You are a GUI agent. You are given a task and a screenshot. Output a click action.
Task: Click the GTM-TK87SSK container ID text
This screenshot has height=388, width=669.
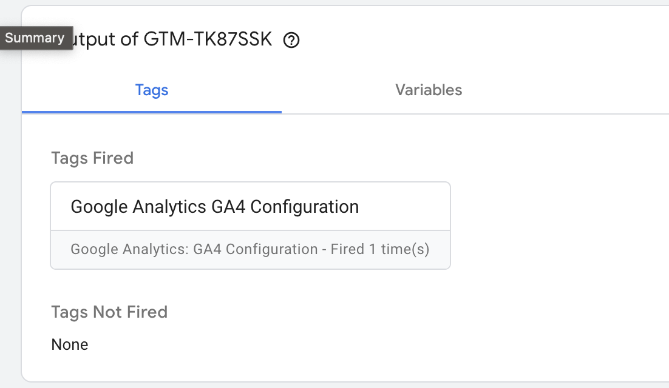point(208,40)
